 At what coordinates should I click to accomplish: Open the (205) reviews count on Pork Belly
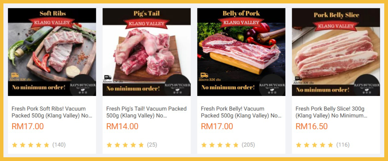pyautogui.click(x=248, y=145)
